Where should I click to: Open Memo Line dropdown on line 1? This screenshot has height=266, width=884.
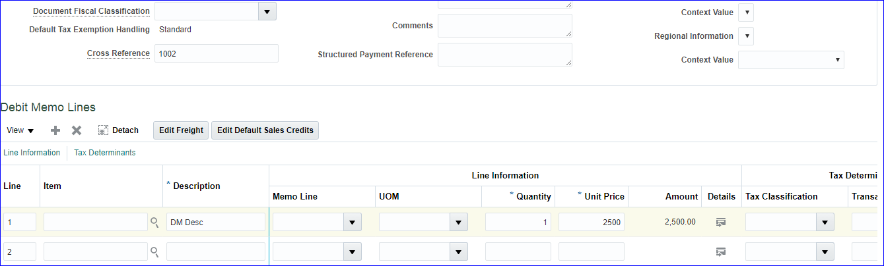[x=353, y=223]
